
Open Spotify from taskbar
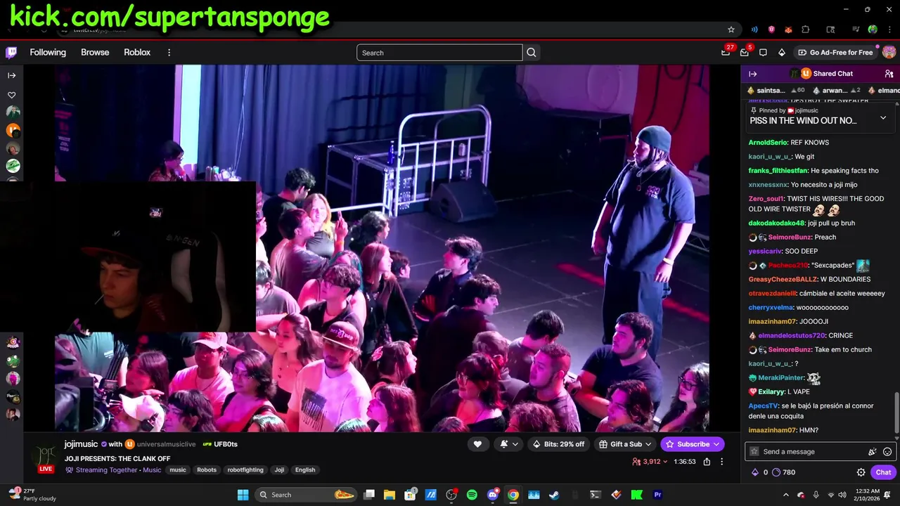point(472,495)
